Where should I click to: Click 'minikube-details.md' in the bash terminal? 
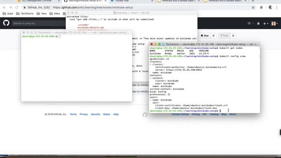pos(90,28)
